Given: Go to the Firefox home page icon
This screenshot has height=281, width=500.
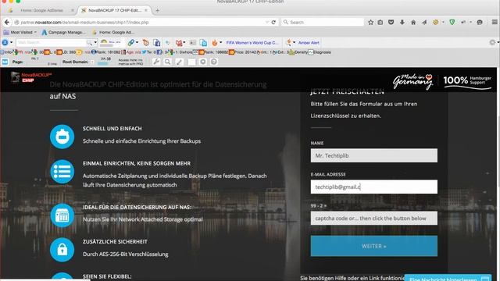Looking at the screenshot, I should pyautogui.click(x=413, y=23).
